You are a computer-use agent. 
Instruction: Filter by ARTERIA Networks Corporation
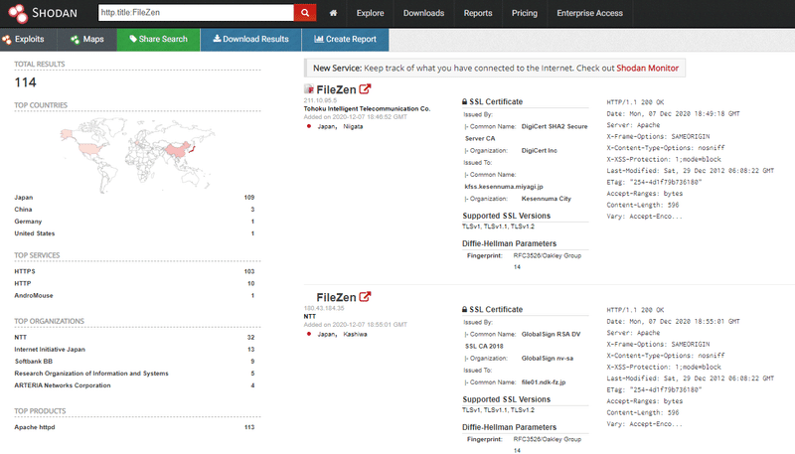point(63,385)
